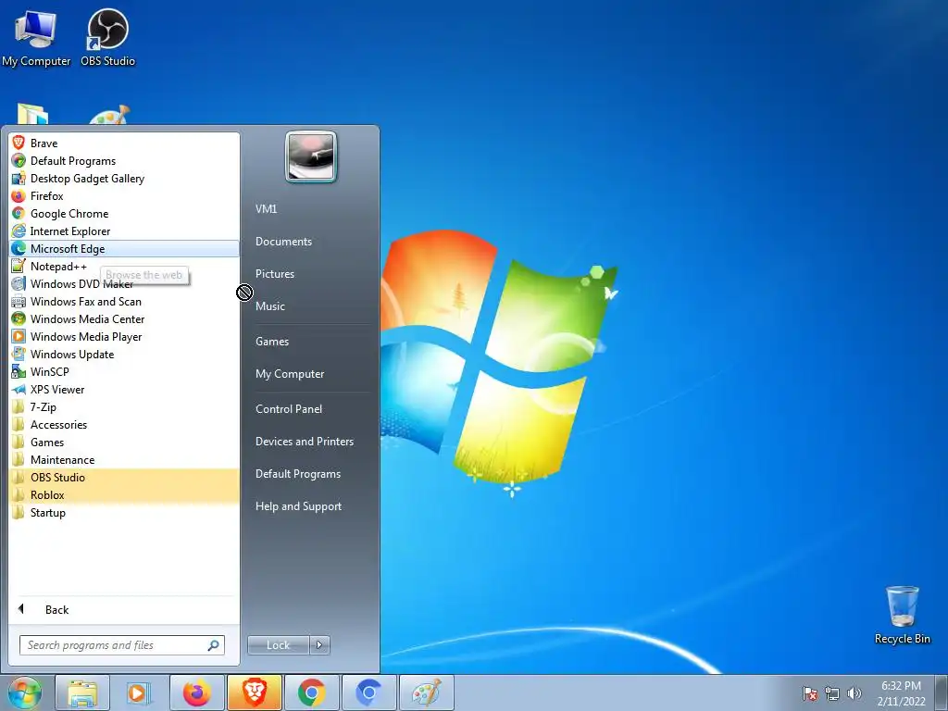Open the volume speaker icon
Screen dimensions: 948x711
(x=854, y=693)
